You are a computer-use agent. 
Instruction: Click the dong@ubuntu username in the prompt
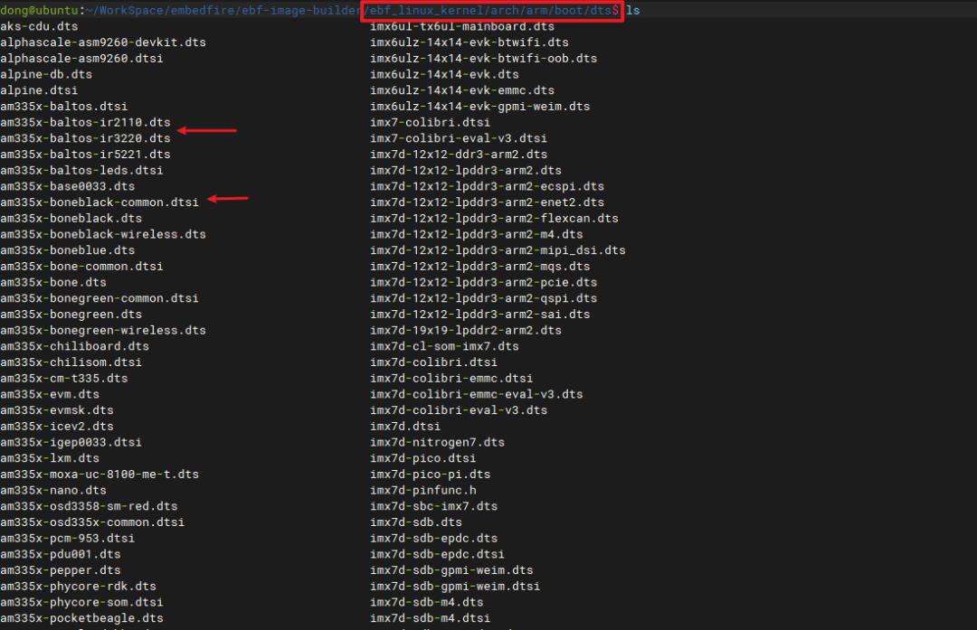tap(39, 10)
